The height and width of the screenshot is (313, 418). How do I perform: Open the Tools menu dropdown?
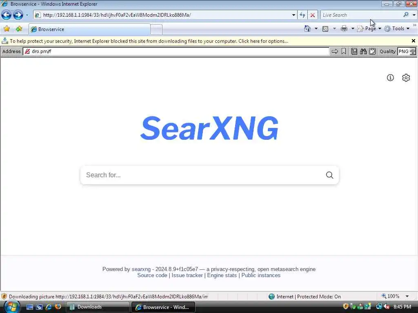click(397, 29)
